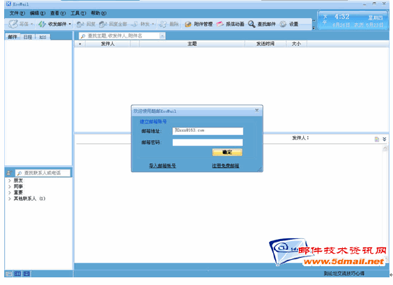Click the 收发邮件 send/receive icon

click(x=42, y=24)
